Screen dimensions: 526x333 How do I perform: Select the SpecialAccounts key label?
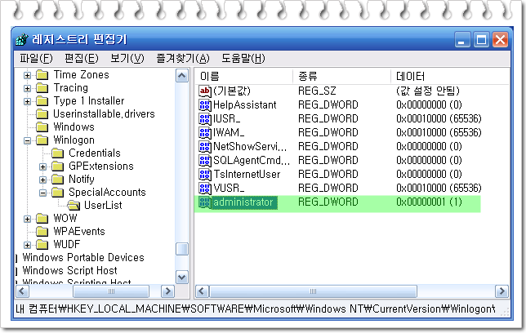pyautogui.click(x=107, y=193)
